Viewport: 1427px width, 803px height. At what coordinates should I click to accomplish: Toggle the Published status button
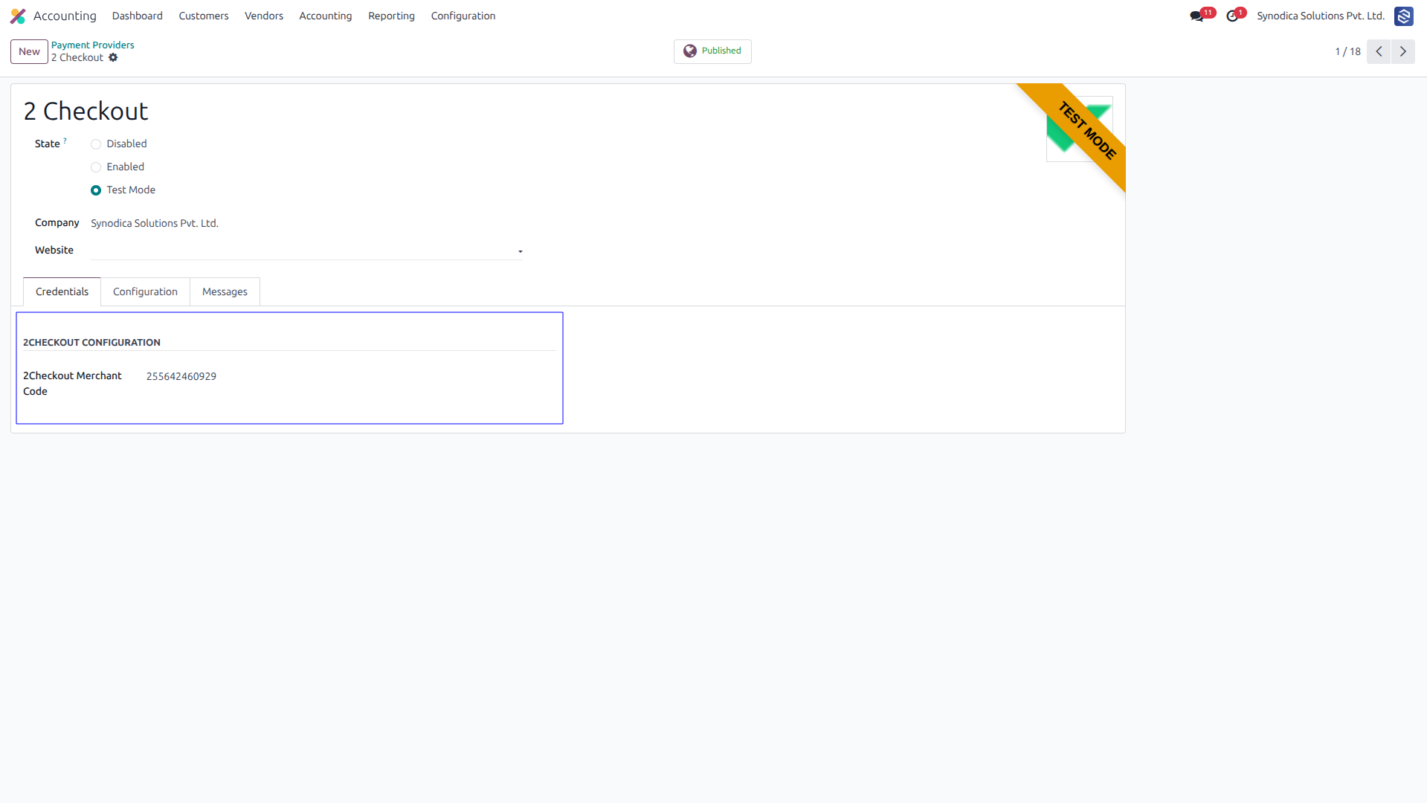[x=712, y=51]
